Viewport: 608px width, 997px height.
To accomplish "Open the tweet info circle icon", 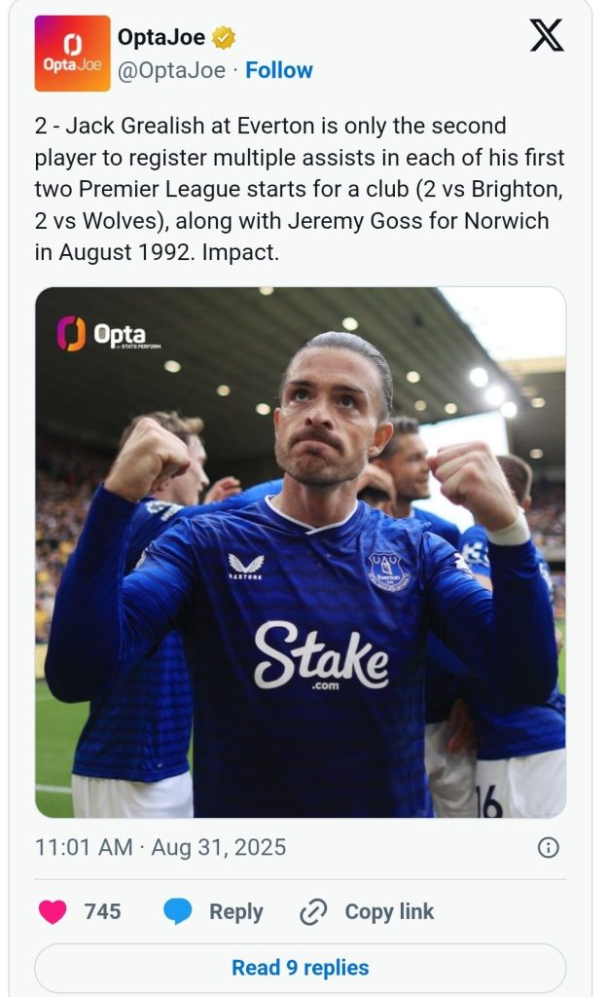I will (x=549, y=847).
